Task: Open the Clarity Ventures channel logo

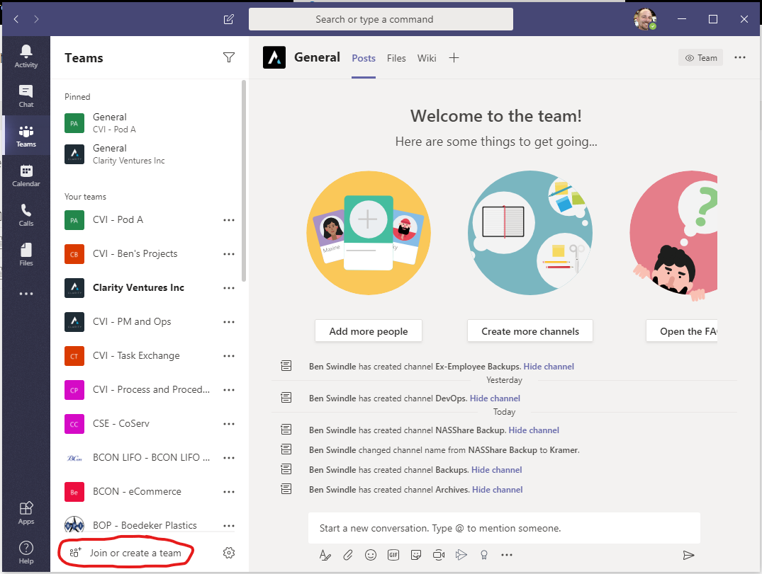Action: (274, 58)
